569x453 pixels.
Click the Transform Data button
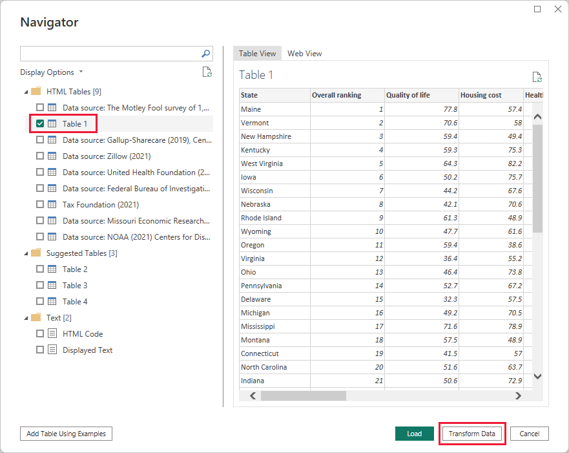click(472, 434)
